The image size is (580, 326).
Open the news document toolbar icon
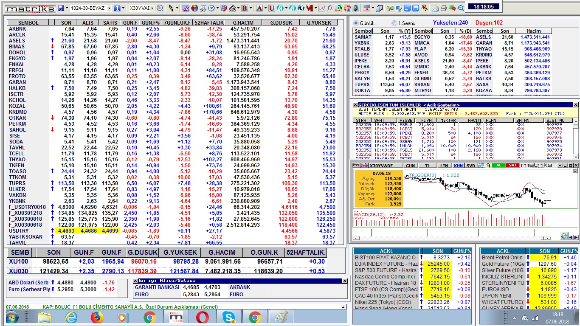click(x=203, y=8)
